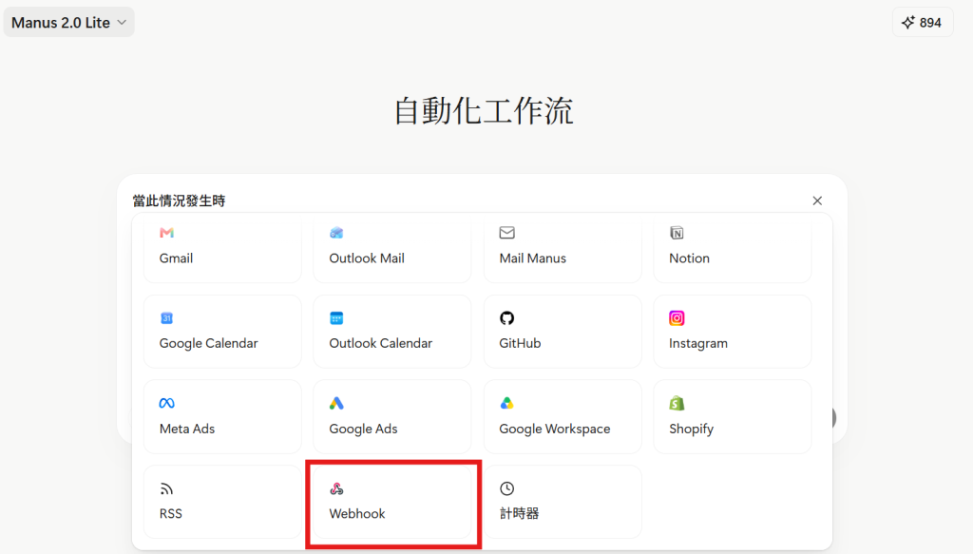Choose the Google Calendar label

click(x=208, y=343)
